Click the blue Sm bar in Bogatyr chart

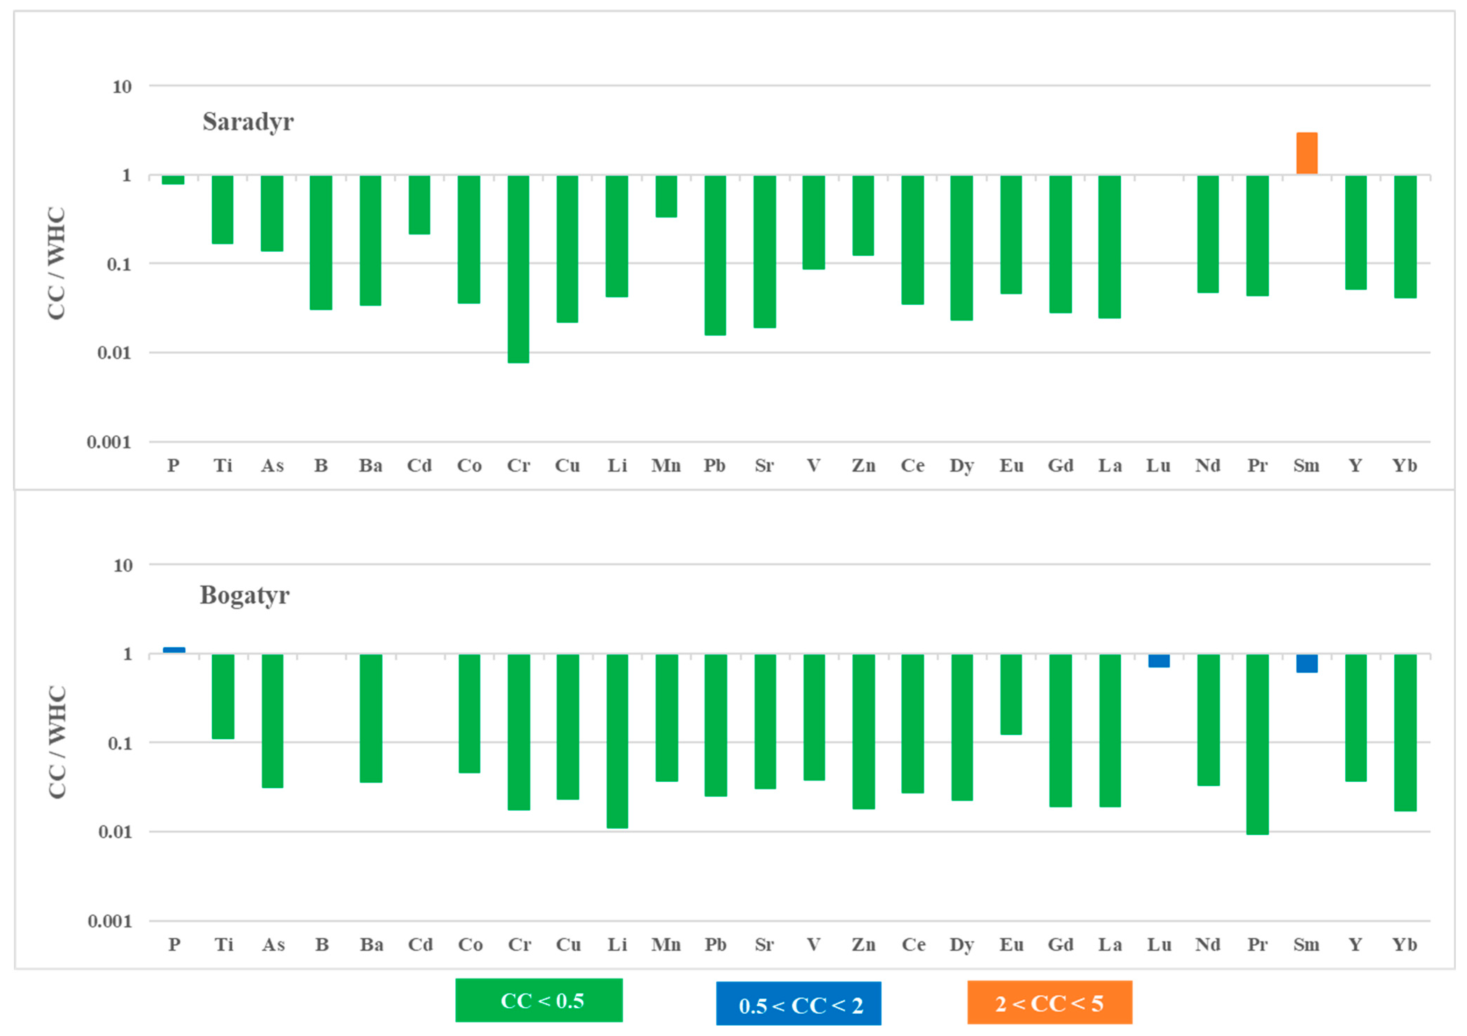(x=1307, y=663)
